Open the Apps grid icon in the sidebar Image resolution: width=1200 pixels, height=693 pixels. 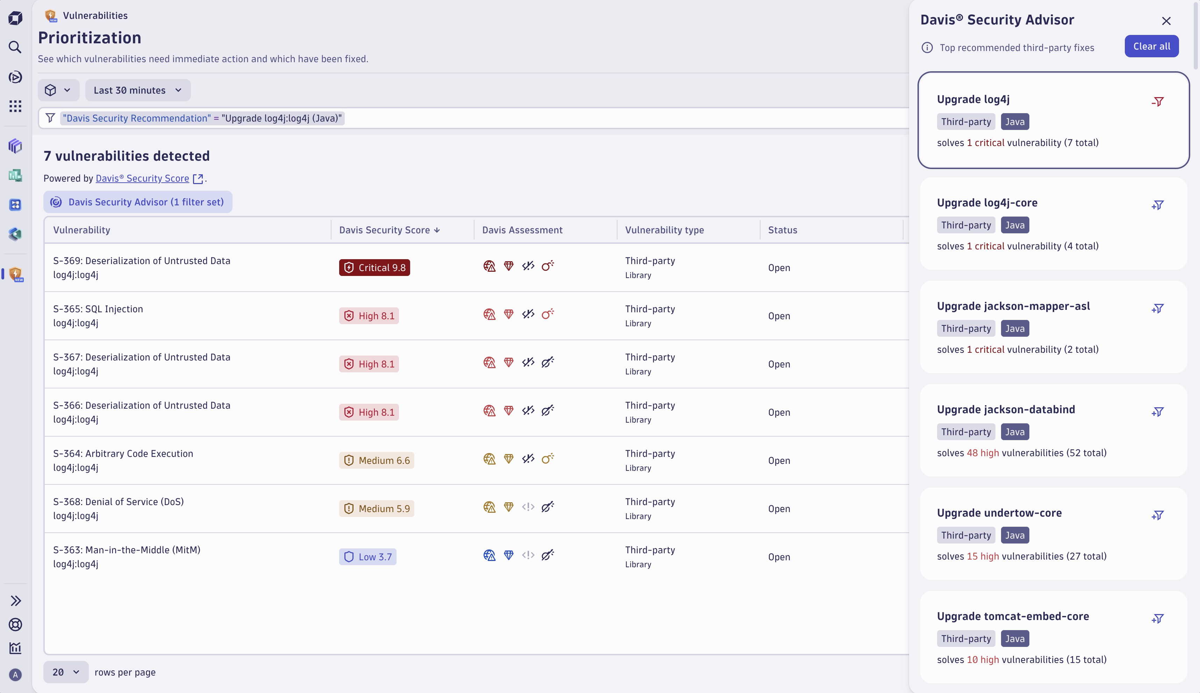[15, 106]
